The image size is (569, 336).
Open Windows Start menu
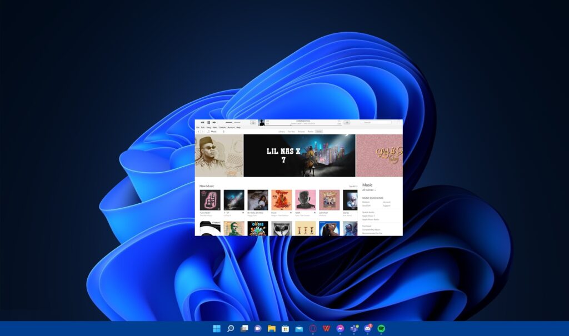click(217, 329)
